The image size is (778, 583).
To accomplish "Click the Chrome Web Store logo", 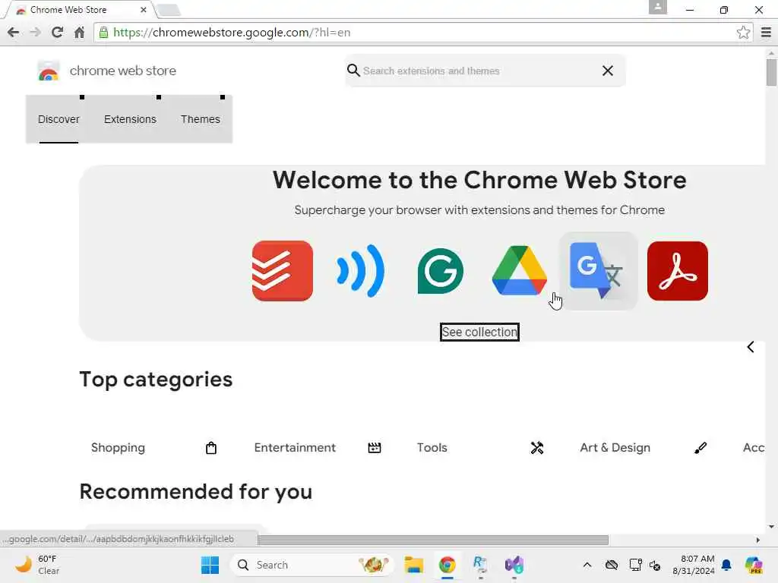I will click(x=48, y=71).
